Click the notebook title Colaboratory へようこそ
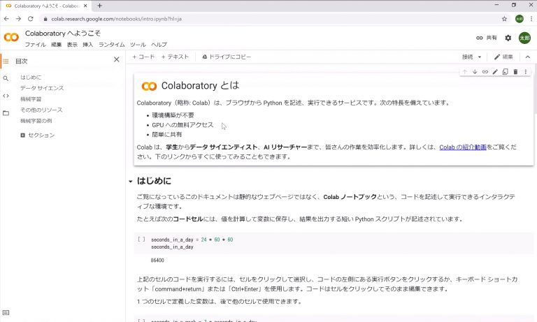The width and height of the screenshot is (537, 322). pos(63,34)
